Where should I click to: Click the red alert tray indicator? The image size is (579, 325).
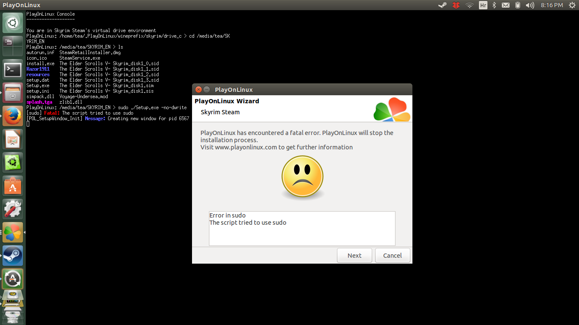[456, 5]
